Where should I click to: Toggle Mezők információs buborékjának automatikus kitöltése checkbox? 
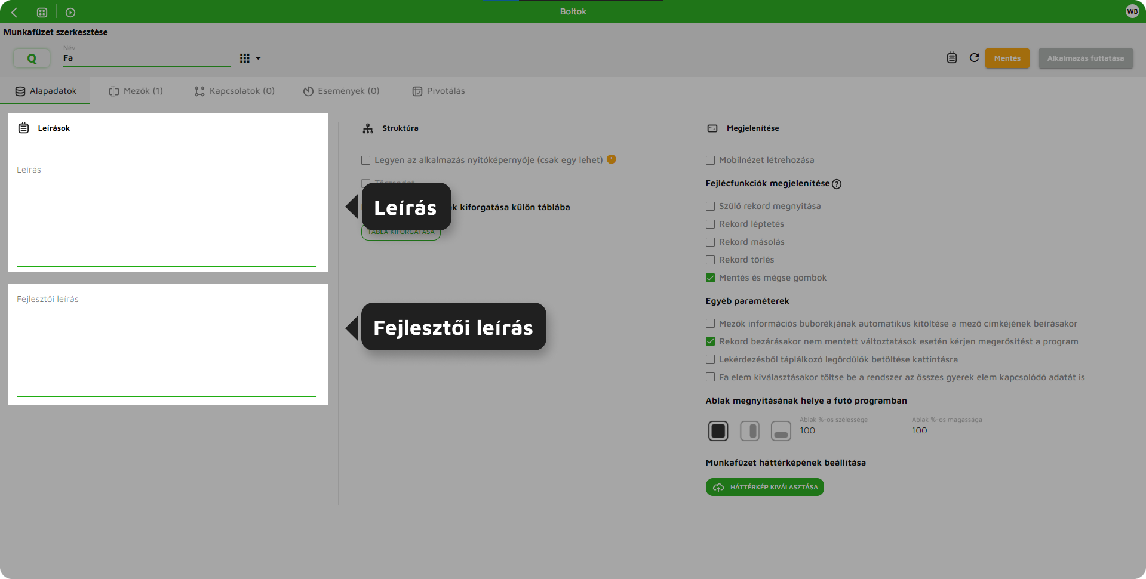click(710, 324)
